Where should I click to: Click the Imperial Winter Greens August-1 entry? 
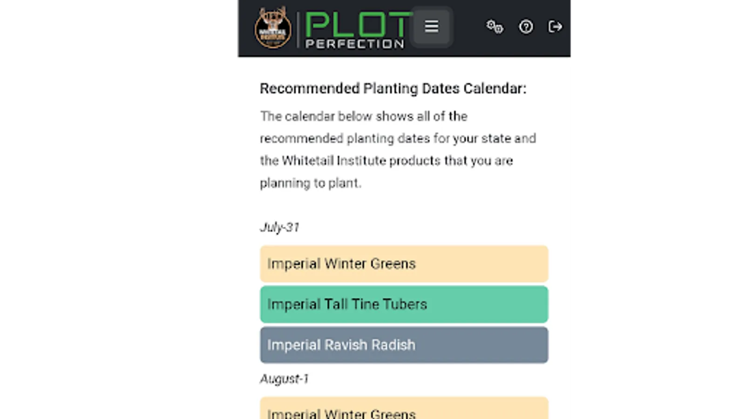point(404,410)
